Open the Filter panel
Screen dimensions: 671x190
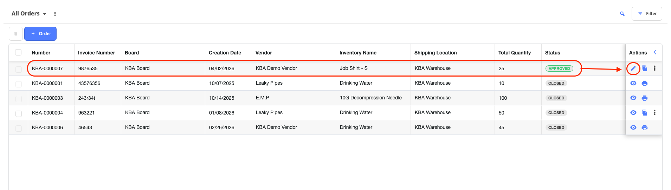pyautogui.click(x=647, y=14)
